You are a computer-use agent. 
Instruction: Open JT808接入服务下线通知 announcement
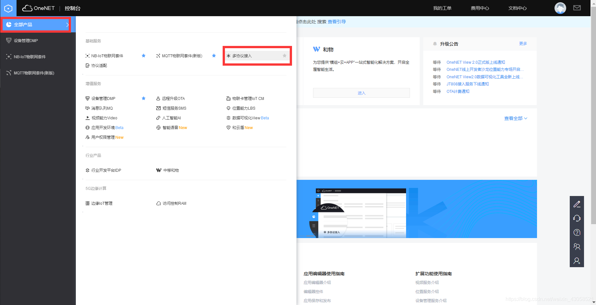pyautogui.click(x=468, y=84)
